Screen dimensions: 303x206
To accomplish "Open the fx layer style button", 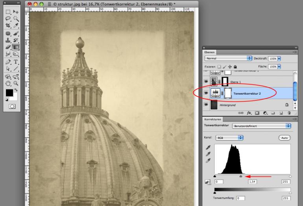I will pos(249,113).
